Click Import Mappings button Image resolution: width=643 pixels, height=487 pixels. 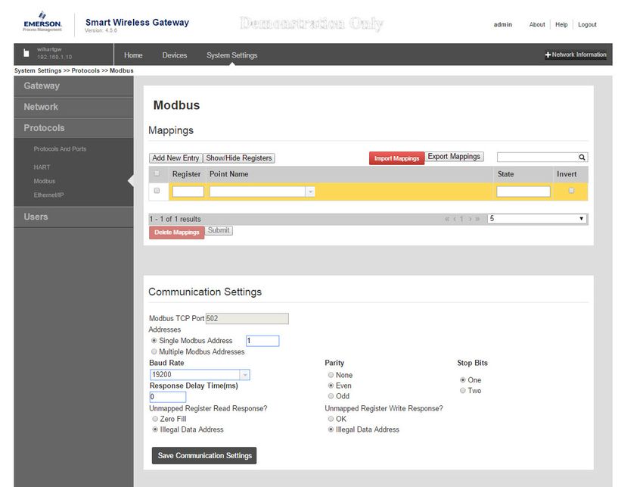pos(396,158)
